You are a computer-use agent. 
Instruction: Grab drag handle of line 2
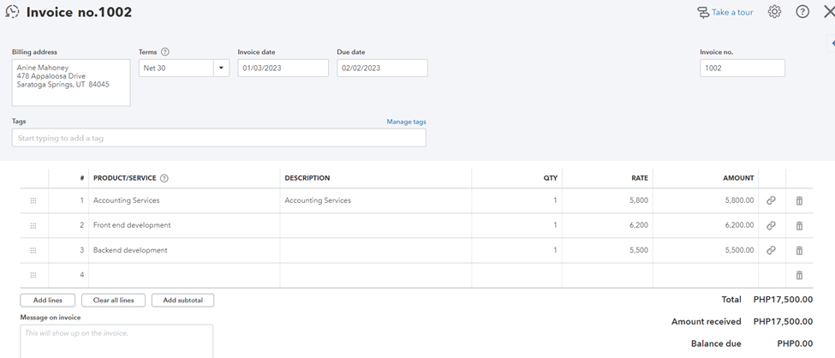coord(33,226)
